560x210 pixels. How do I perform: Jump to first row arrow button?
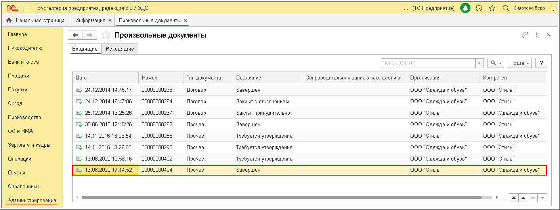514,197
